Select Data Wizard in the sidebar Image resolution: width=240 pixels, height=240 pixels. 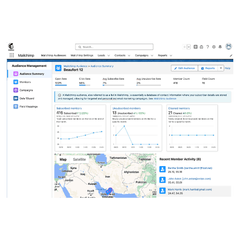30,98
